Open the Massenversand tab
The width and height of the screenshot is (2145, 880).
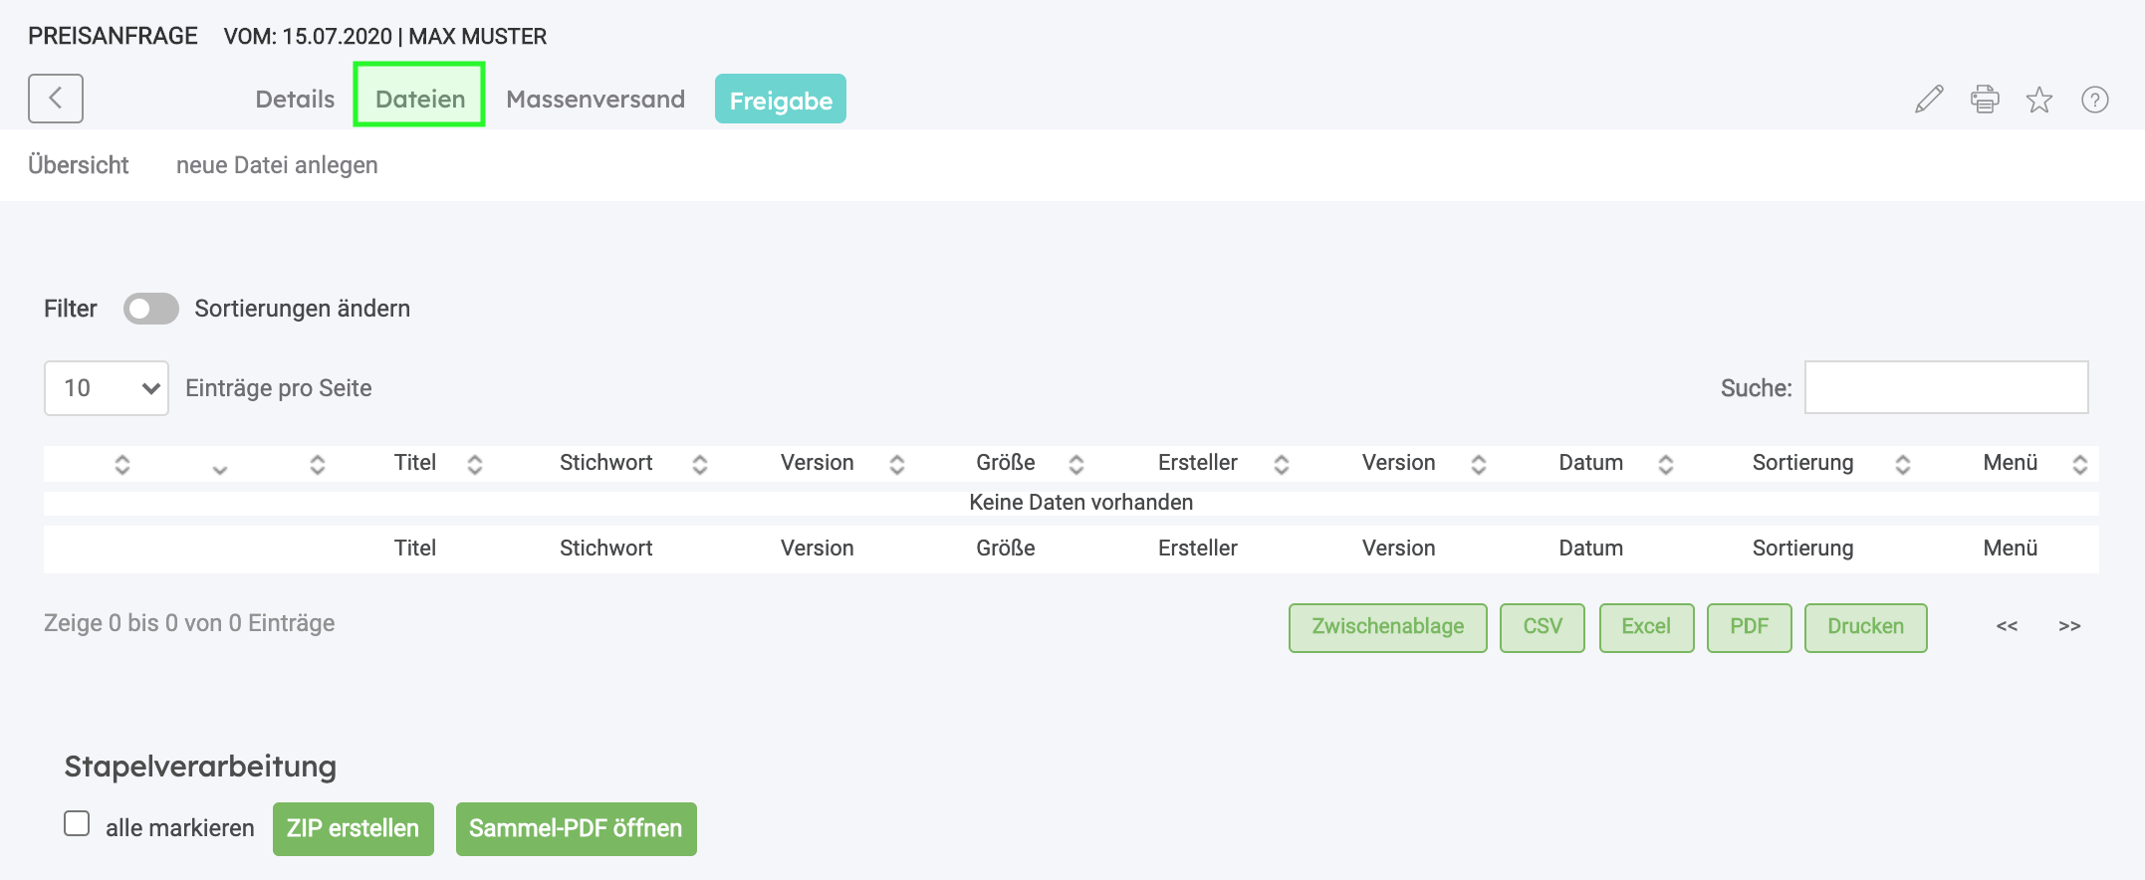(x=596, y=100)
